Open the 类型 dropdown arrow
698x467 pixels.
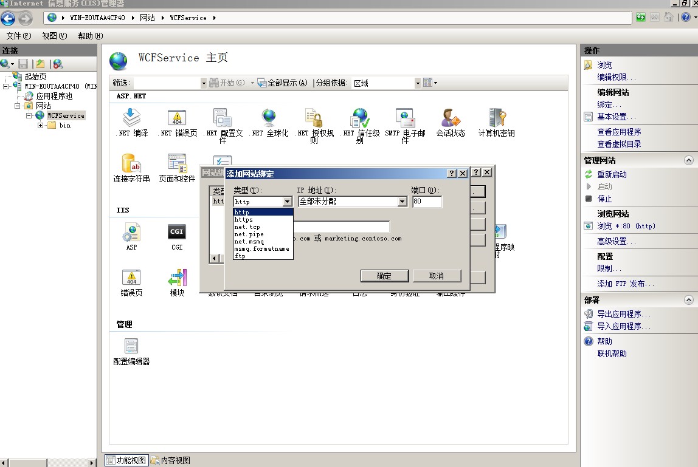[x=287, y=202]
